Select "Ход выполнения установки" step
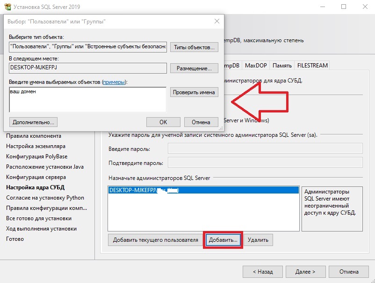The width and height of the screenshot is (375, 283). click(41, 229)
